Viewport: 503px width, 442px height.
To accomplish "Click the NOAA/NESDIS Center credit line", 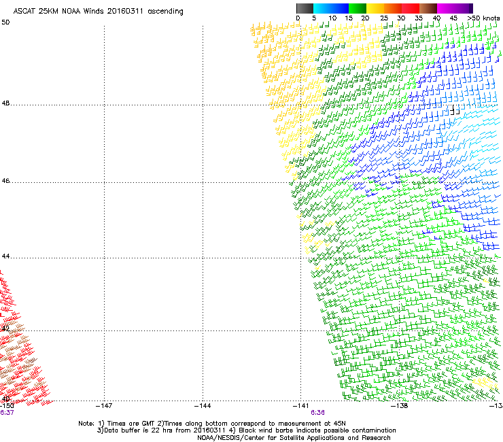I will [294, 438].
